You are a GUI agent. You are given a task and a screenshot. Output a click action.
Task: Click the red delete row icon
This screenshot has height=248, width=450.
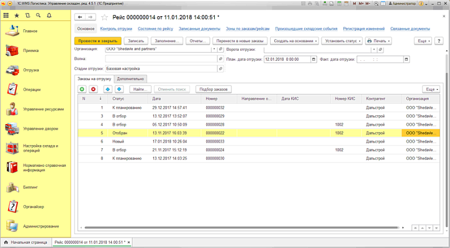click(93, 89)
